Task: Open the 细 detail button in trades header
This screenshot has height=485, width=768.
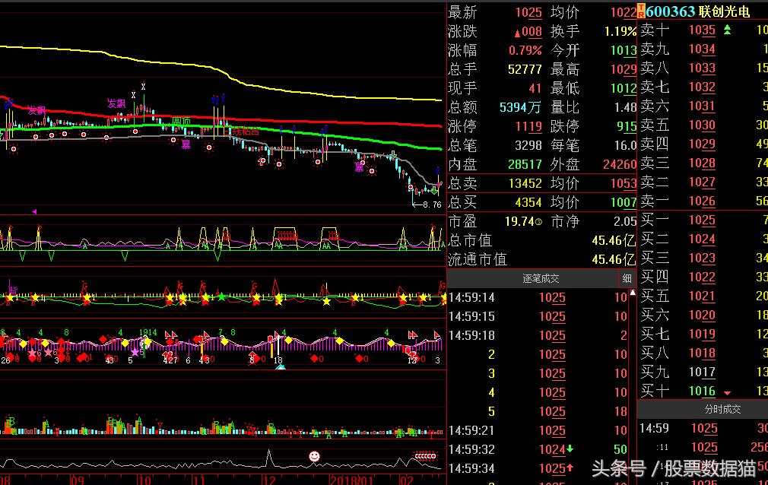Action: coord(627,278)
